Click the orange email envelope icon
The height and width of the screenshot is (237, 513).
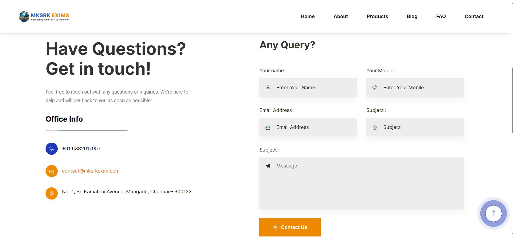click(51, 171)
